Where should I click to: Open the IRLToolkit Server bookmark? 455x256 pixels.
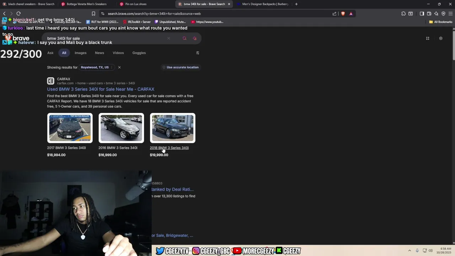pos(137,22)
